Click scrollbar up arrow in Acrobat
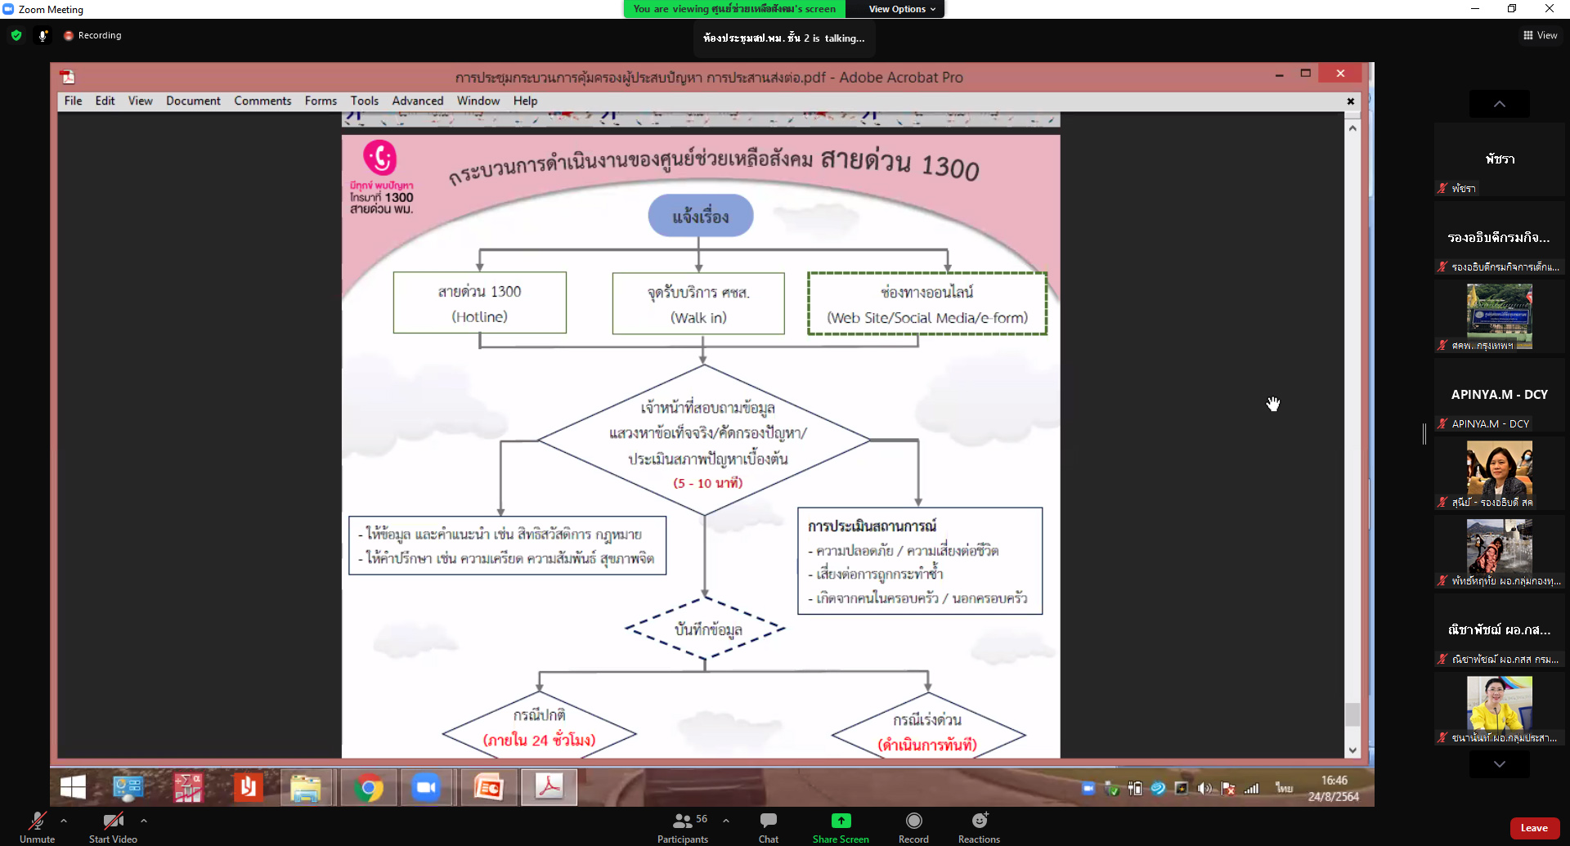Screen dimensions: 1570x846 pos(1352,128)
